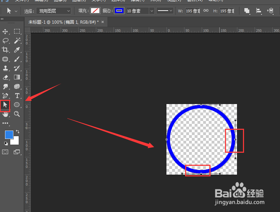This screenshot has width=280, height=212.
Task: Open the stroke line style dropdown
Action: (165, 11)
